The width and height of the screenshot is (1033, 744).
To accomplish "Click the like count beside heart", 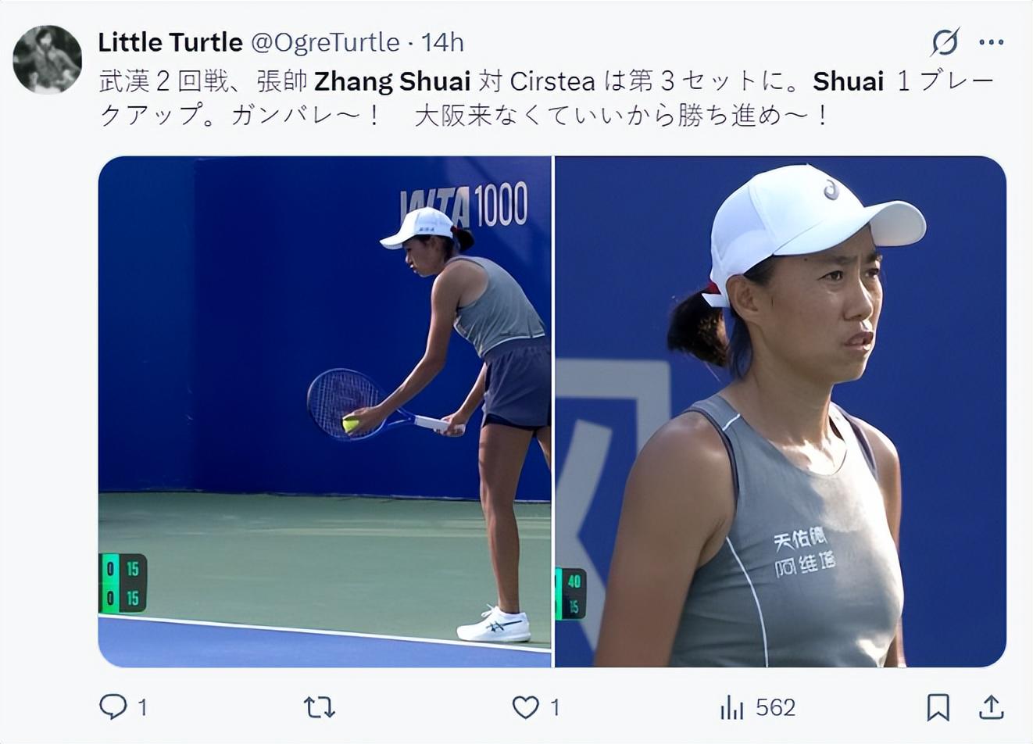I will pyautogui.click(x=555, y=708).
